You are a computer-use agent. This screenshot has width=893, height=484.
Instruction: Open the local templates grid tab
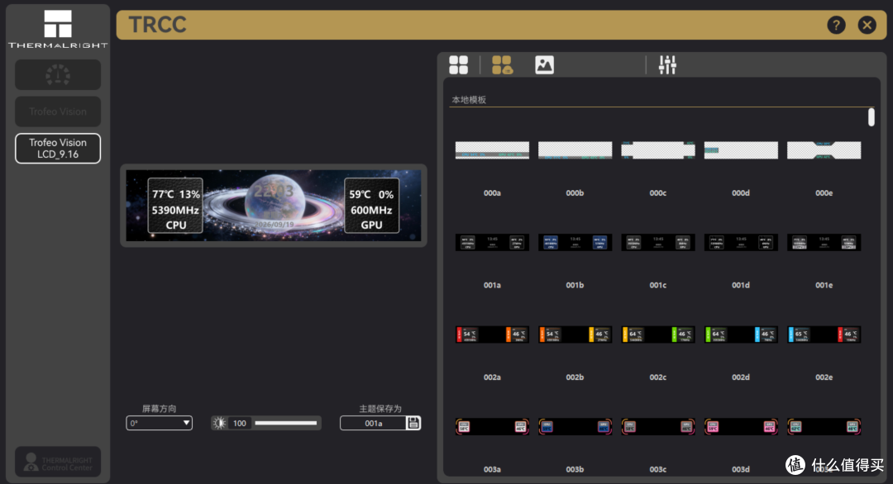click(458, 65)
